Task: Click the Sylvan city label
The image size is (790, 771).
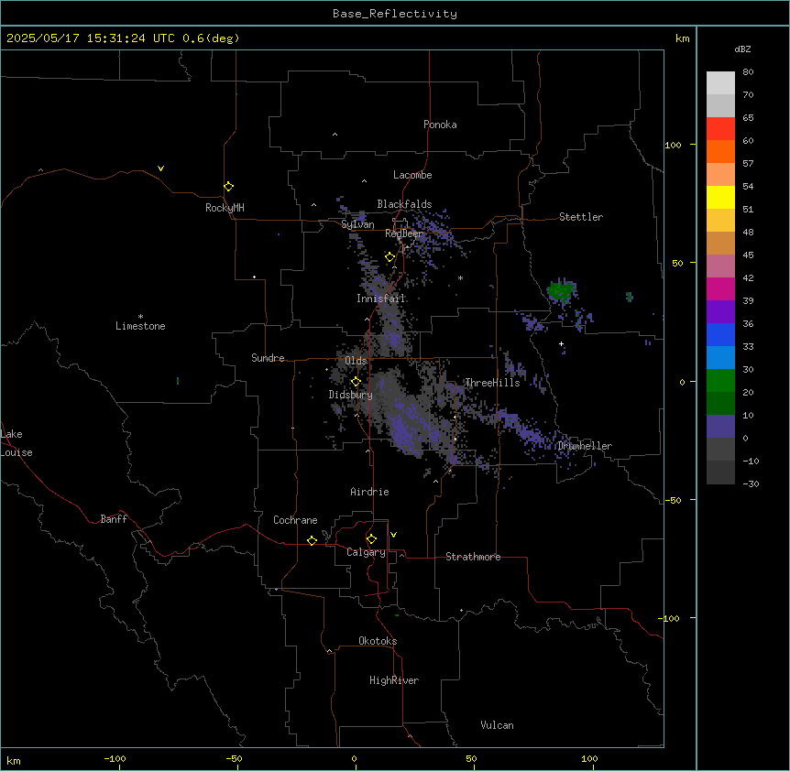Action: [x=357, y=224]
